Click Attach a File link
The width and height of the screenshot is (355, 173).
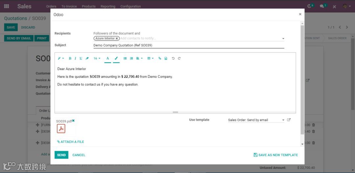[x=70, y=142]
